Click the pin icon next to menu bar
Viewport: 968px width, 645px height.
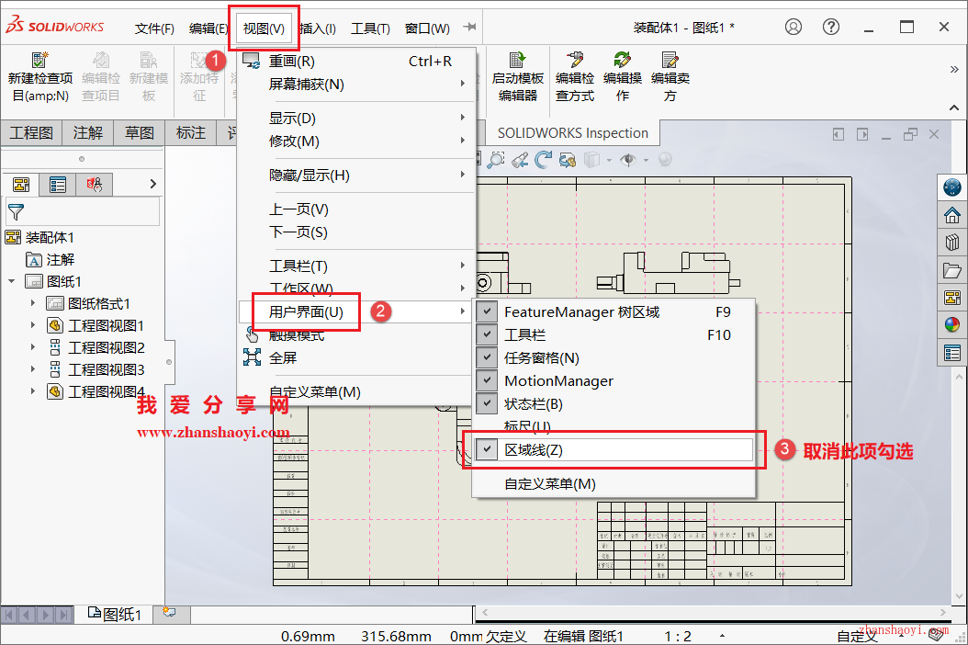[x=470, y=27]
